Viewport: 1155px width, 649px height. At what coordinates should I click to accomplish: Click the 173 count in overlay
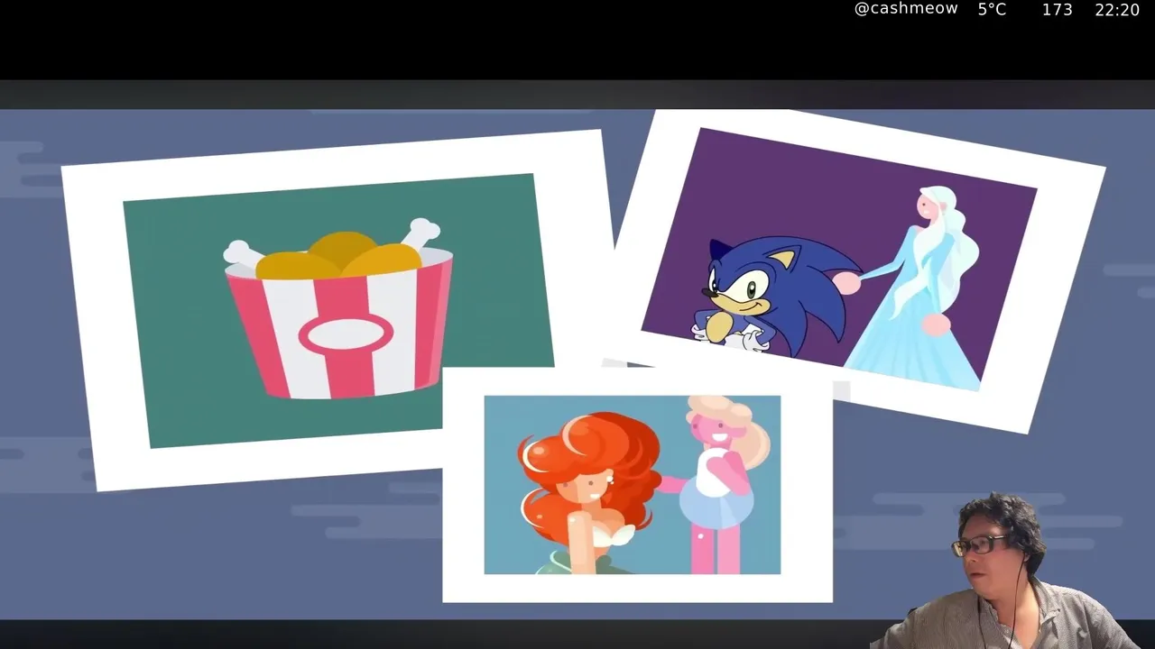point(1057,9)
